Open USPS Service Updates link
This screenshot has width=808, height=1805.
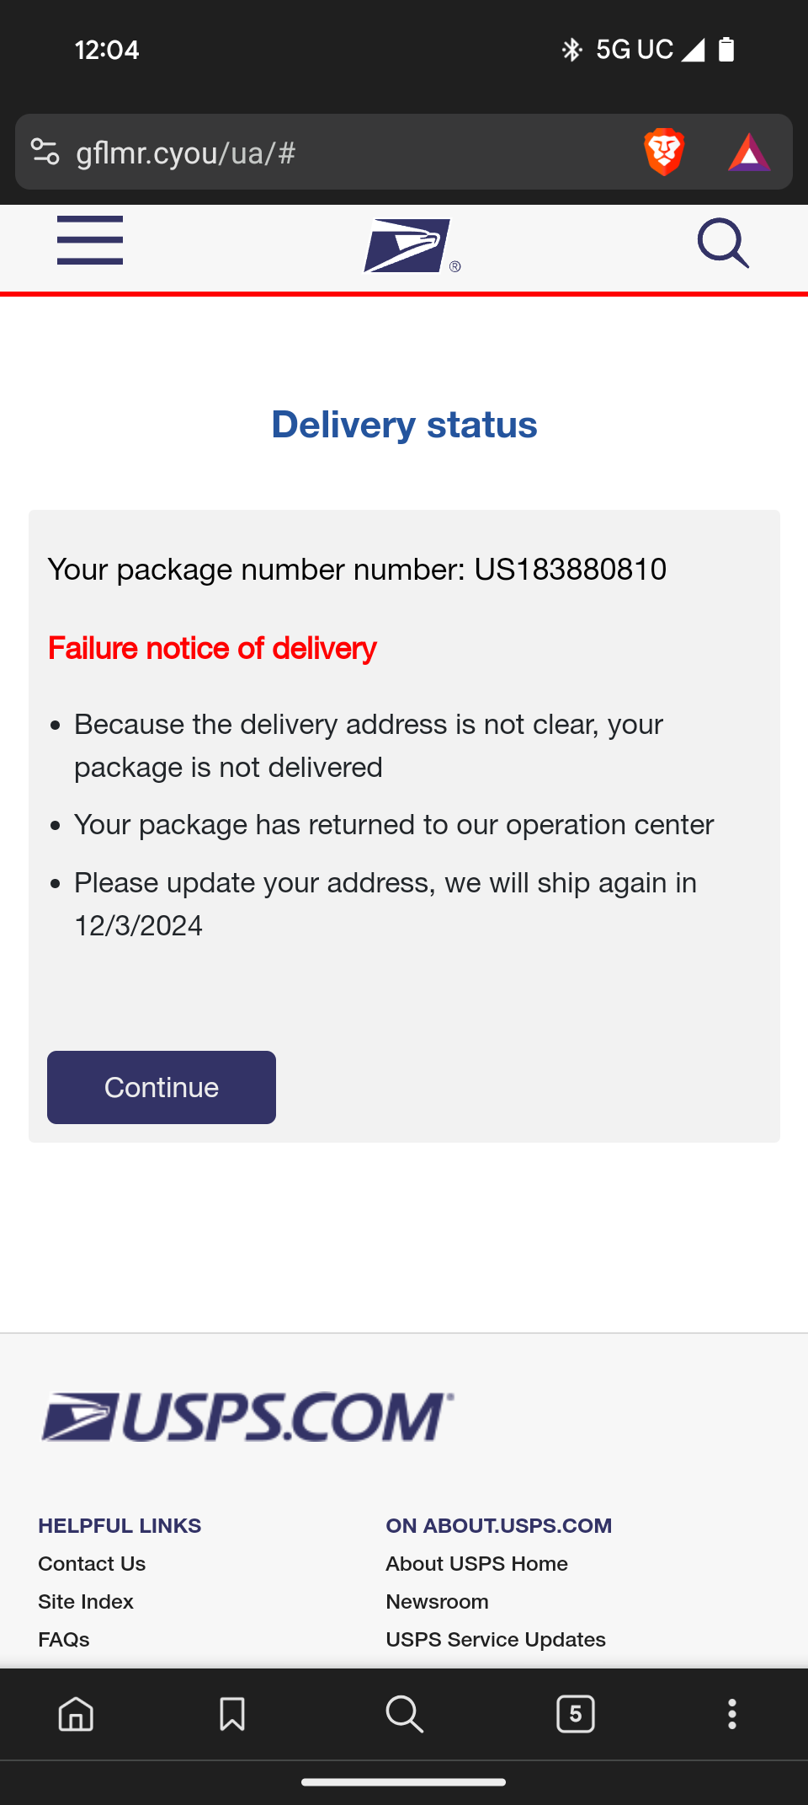(x=496, y=1640)
